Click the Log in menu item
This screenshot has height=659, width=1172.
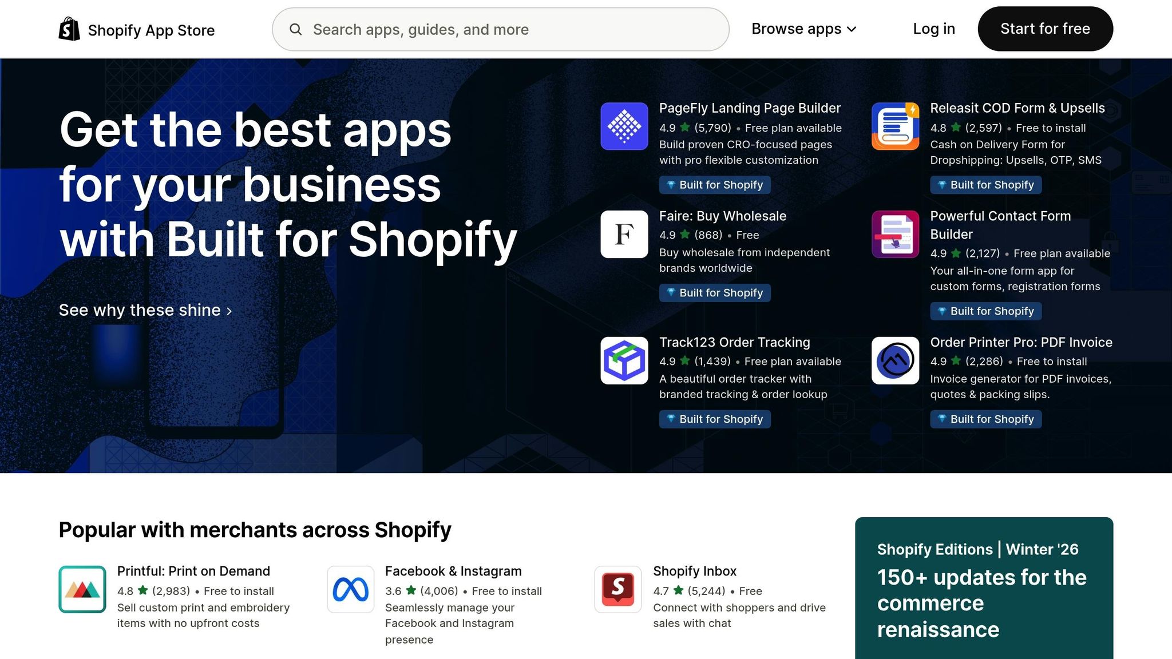934,29
